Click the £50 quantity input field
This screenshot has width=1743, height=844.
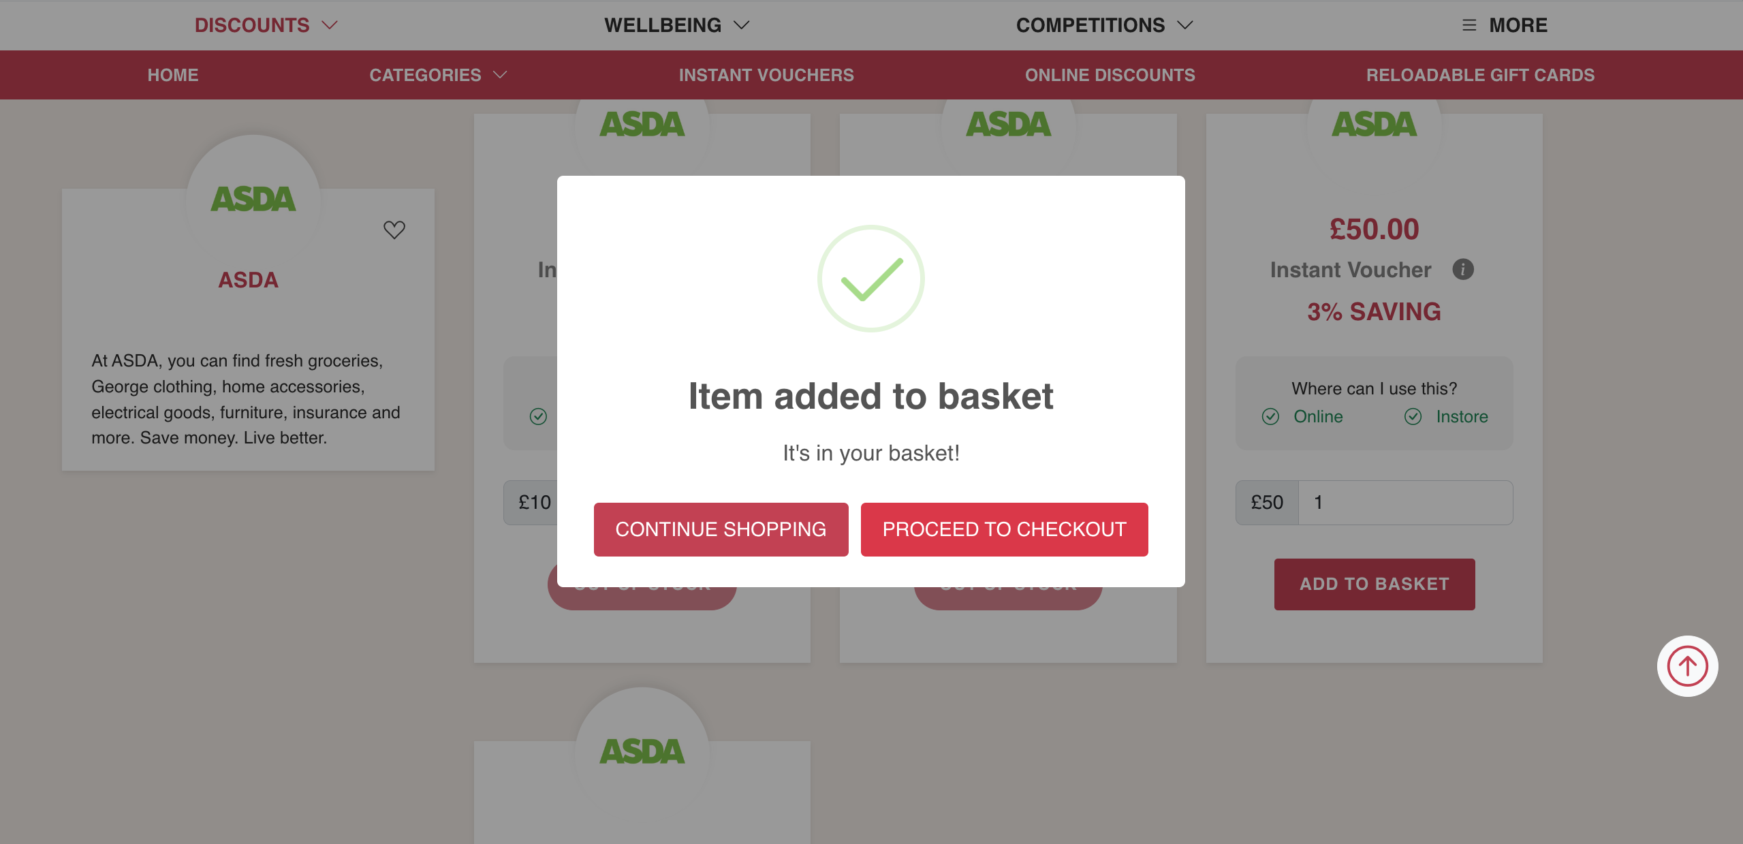[1405, 503]
